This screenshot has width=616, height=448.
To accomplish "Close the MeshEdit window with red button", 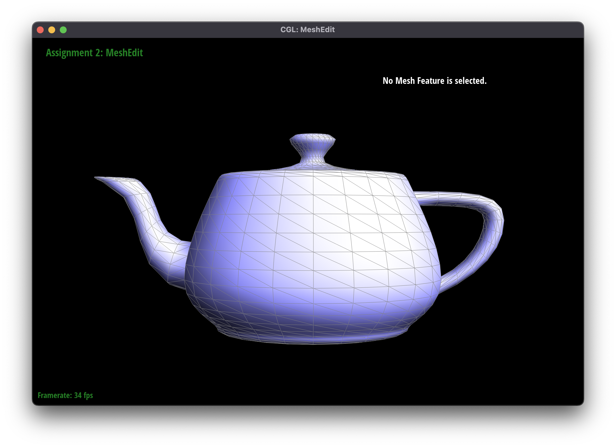I will pos(40,30).
